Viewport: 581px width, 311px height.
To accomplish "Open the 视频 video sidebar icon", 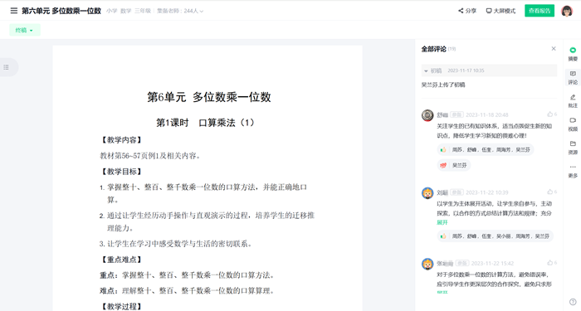I will coord(573,124).
